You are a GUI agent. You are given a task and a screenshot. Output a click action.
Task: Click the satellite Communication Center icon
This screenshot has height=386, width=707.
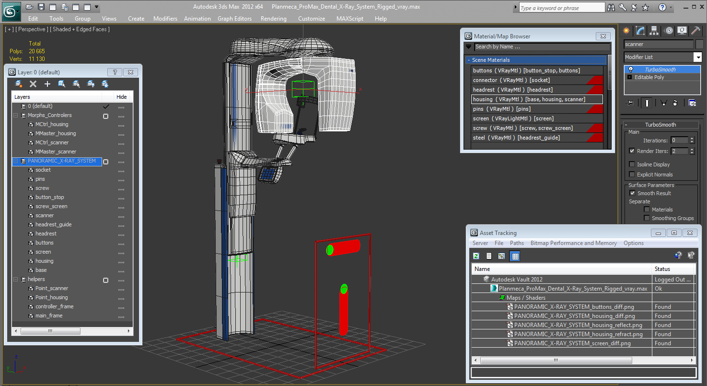coord(634,7)
